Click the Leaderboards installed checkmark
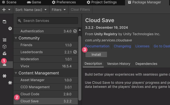The width and height of the screenshot is (170, 105). 75,52
